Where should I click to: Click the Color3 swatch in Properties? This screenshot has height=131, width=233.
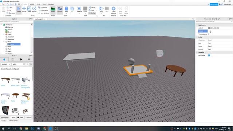[x=209, y=28]
